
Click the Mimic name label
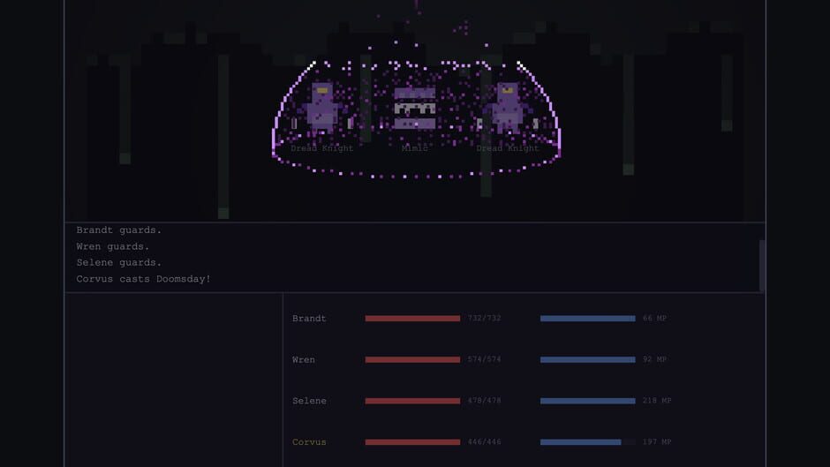[x=414, y=148]
